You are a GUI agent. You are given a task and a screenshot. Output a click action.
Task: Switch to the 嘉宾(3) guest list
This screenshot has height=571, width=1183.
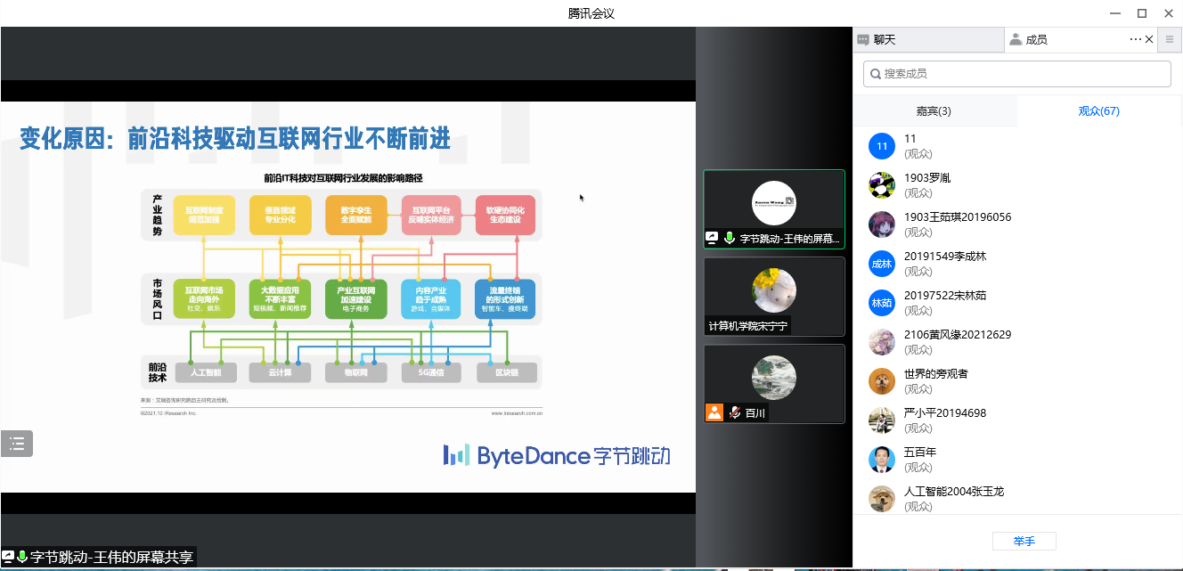[934, 111]
